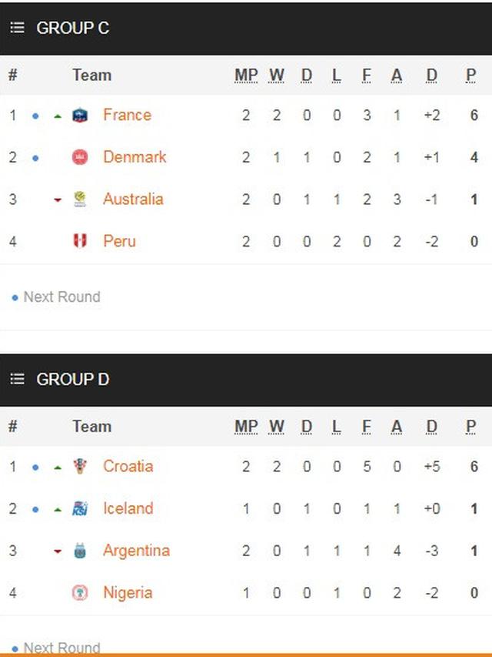492x657 pixels.
Task: Toggle the Next Round dot beside Iceland
Action: click(35, 508)
